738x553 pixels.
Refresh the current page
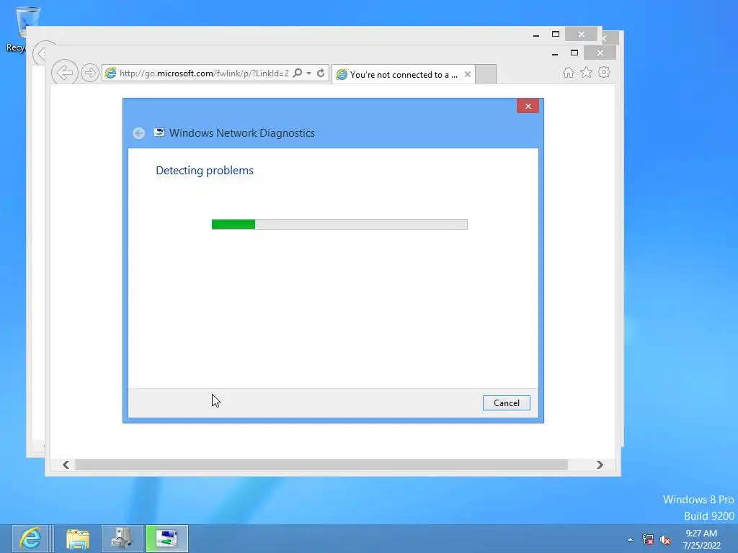[x=321, y=73]
